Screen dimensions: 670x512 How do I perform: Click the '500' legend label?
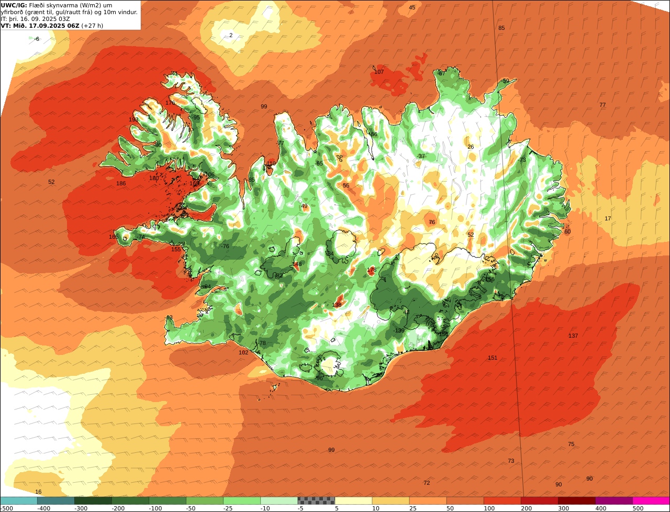(638, 508)
